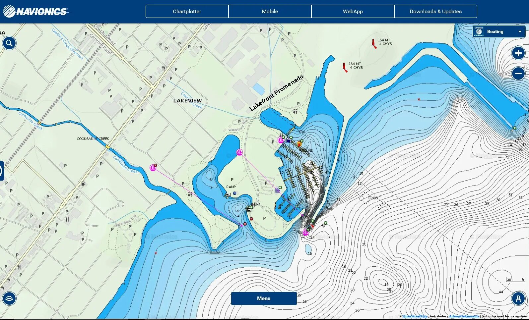Click the restroom icon near Lakefront Promenade
Screen dimensions: 529x320
(x=295, y=111)
